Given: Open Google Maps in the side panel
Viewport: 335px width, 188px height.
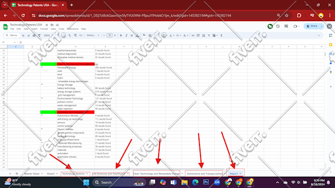Looking at the screenshot, I should [x=331, y=72].
